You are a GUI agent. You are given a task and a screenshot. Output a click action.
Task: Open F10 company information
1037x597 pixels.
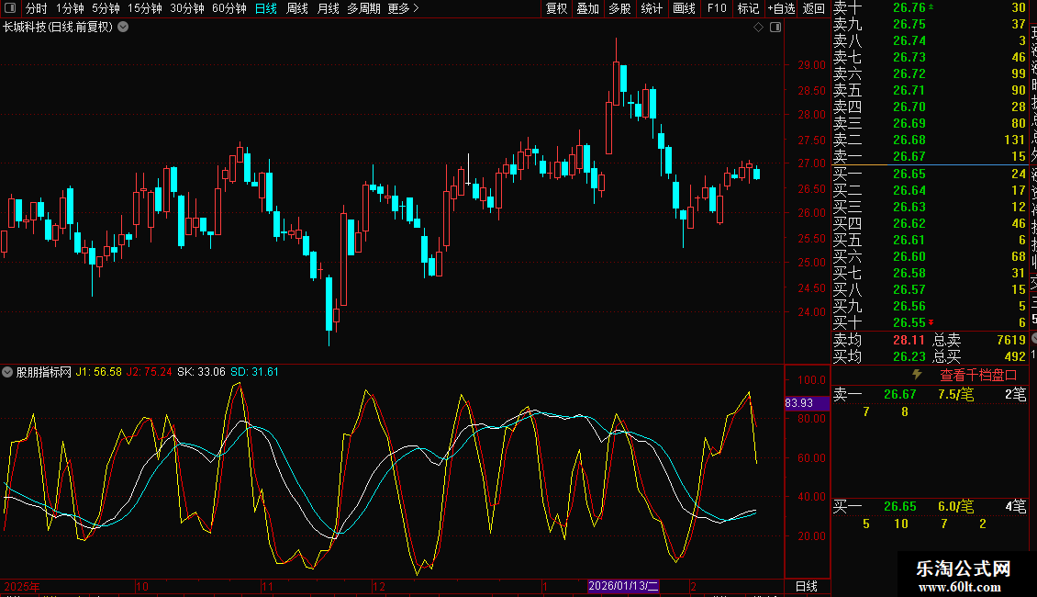716,8
